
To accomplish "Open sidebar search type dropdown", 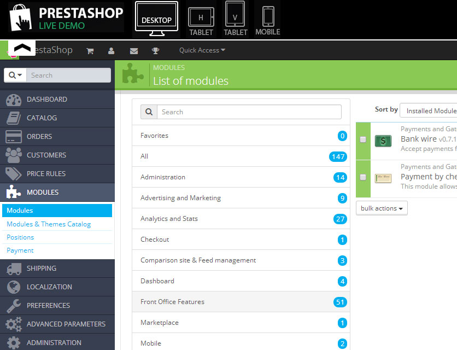I will click(x=15, y=75).
